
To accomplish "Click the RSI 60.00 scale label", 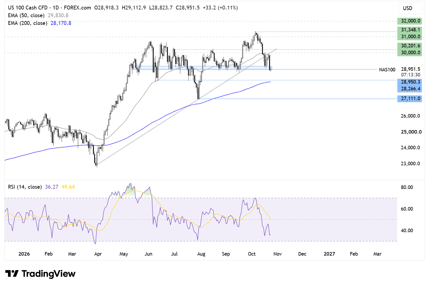I will point(407,209).
